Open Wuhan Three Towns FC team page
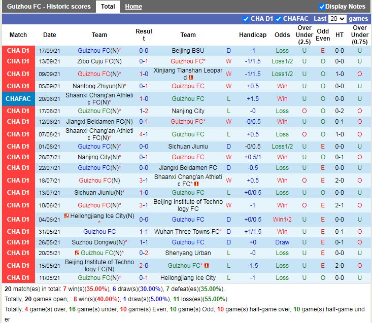This screenshot has height=323, width=372. (x=187, y=232)
